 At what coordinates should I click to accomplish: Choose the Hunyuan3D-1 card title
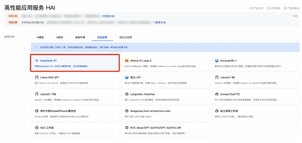[x=229, y=61]
